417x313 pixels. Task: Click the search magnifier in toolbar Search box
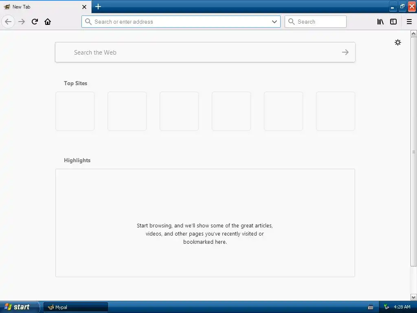click(x=292, y=22)
